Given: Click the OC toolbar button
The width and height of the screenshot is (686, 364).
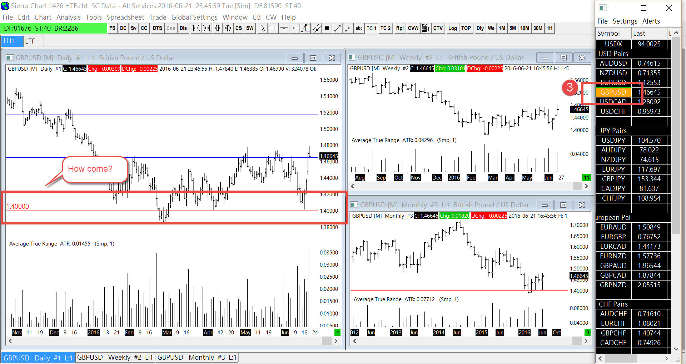Looking at the screenshot, I should coord(123,28).
